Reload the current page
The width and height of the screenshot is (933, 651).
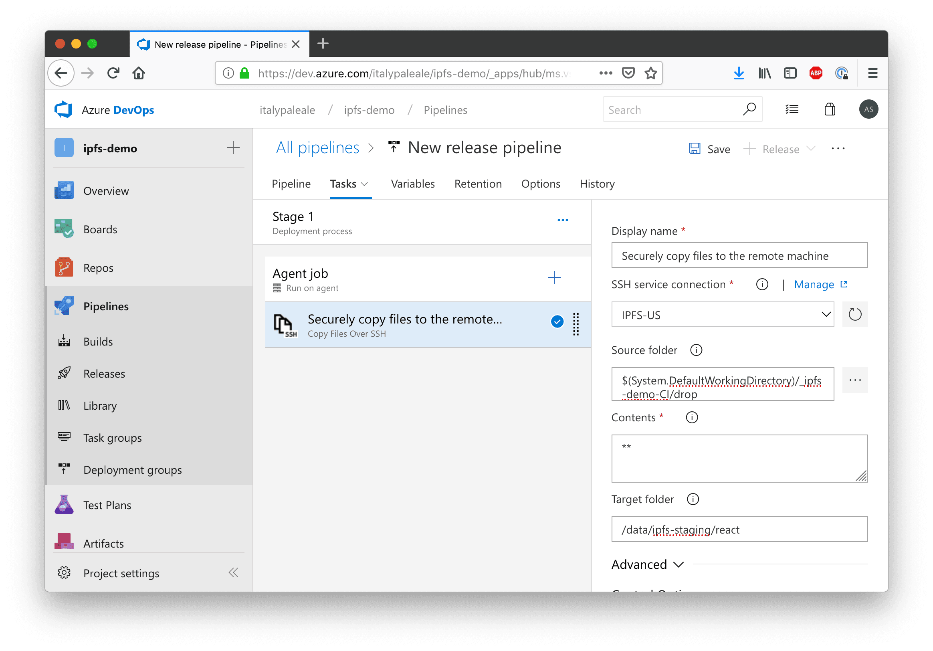coord(113,73)
